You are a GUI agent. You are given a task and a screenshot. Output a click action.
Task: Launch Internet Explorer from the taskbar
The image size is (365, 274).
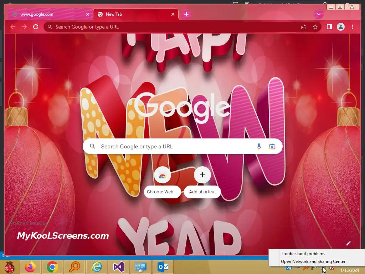(96, 267)
